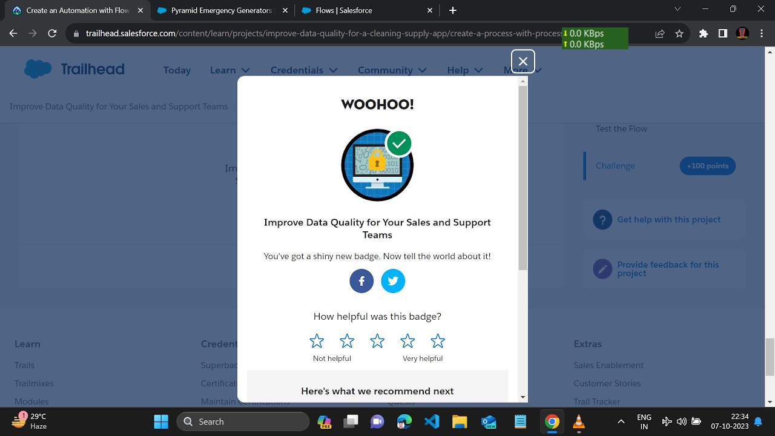The image size is (775, 436).
Task: Open the Modules footer link
Action: (x=31, y=401)
